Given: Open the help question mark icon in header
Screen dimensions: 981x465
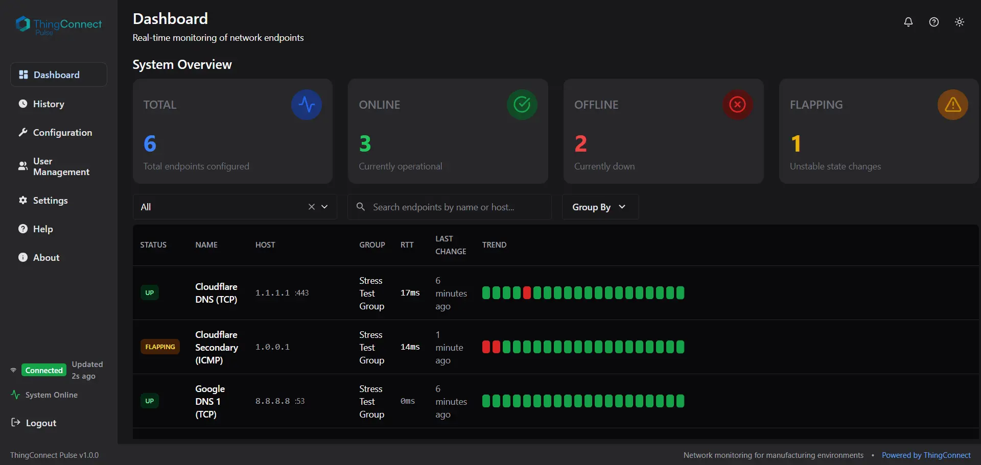Looking at the screenshot, I should point(933,22).
